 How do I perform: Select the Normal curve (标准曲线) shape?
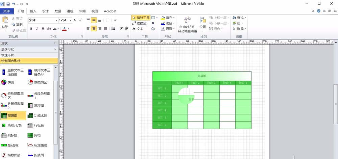[x=37, y=145]
